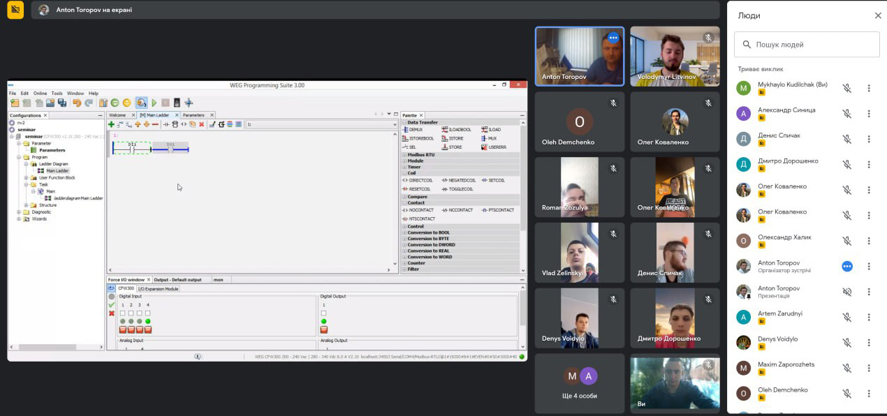
Task: Click the green plus icon in ladder toolbar
Action: click(x=111, y=124)
